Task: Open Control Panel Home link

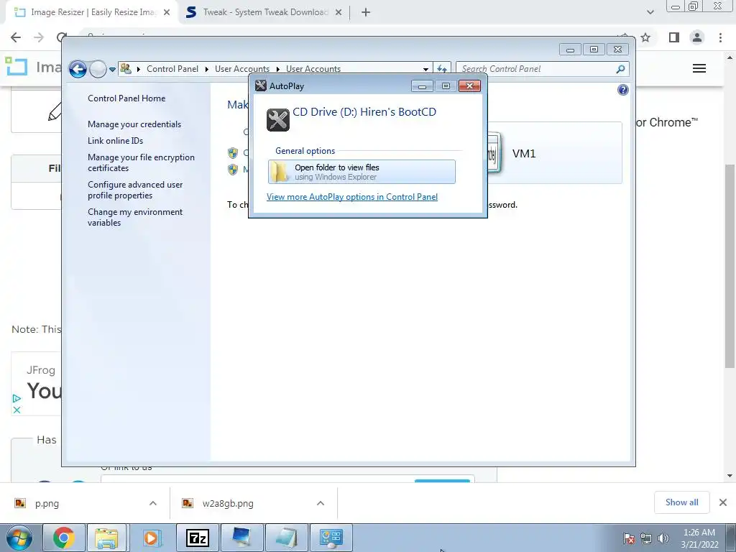Action: 126,98
